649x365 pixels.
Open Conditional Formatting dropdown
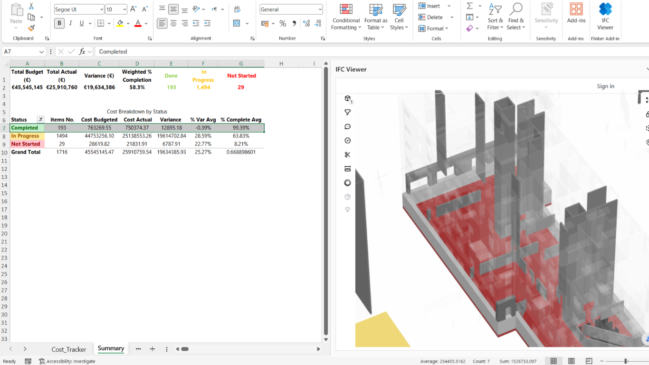tap(346, 17)
